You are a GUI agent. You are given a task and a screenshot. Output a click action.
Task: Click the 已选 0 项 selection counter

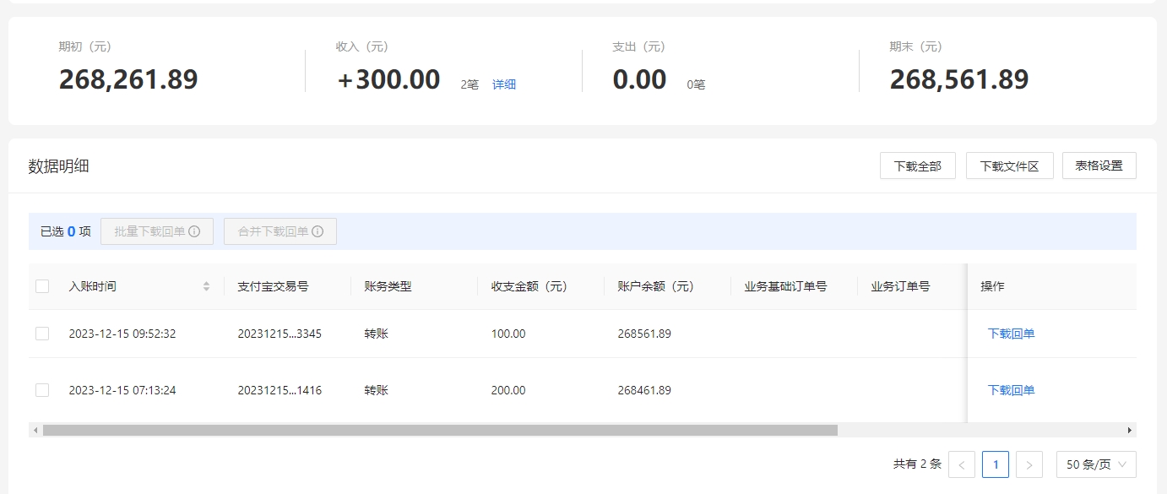[x=66, y=231]
